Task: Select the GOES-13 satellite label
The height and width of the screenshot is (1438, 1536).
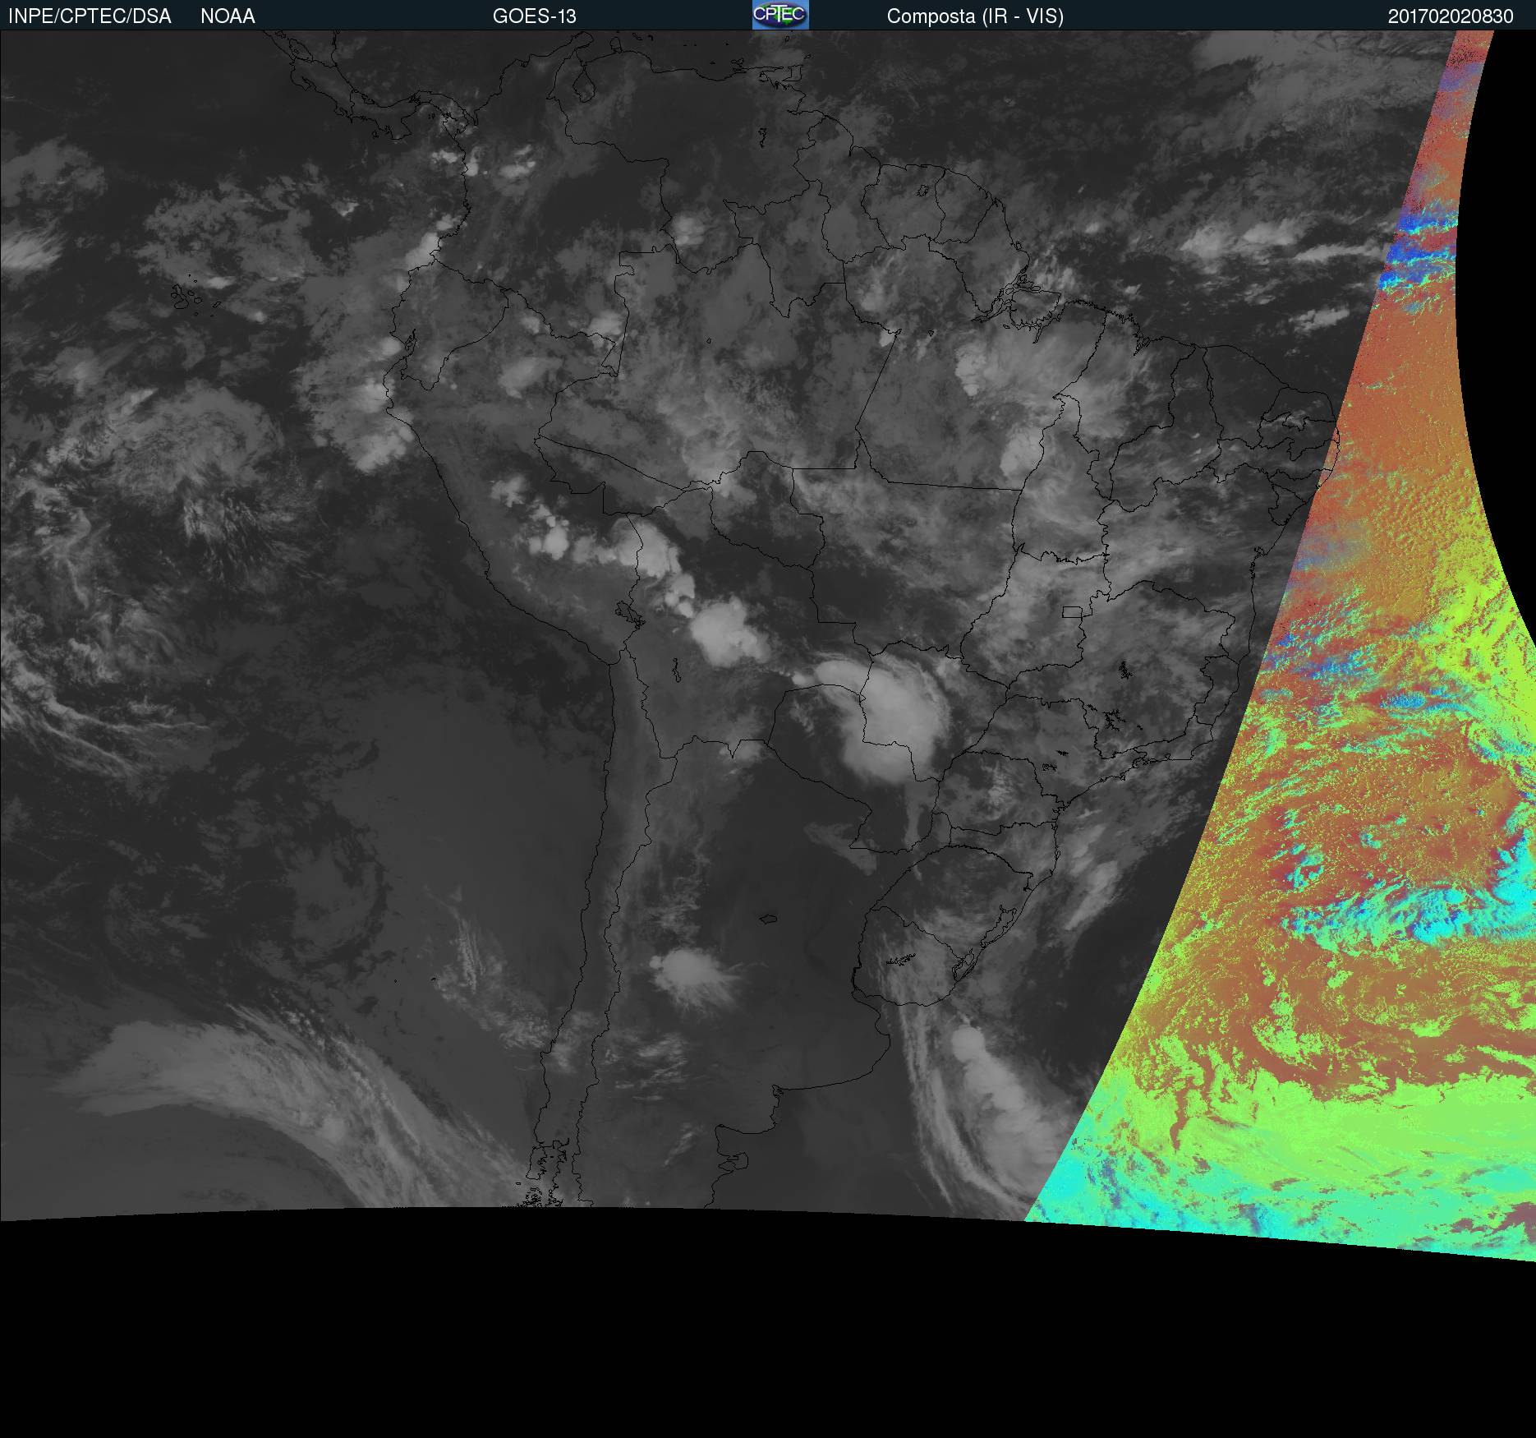Action: pos(535,16)
